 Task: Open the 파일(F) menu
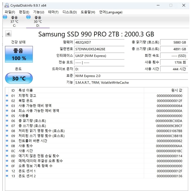(x=10, y=12)
